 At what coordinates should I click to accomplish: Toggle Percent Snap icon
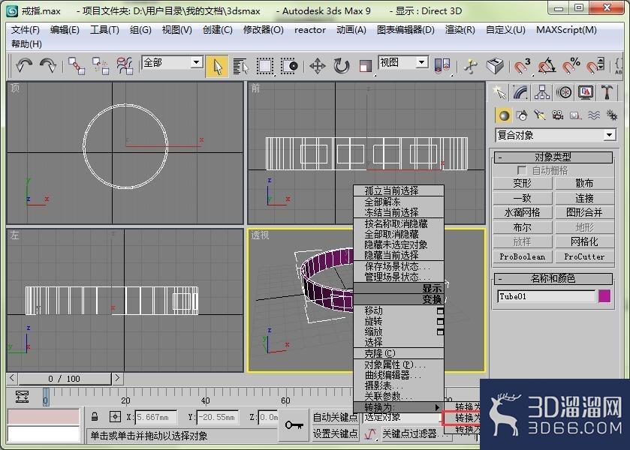pos(571,66)
